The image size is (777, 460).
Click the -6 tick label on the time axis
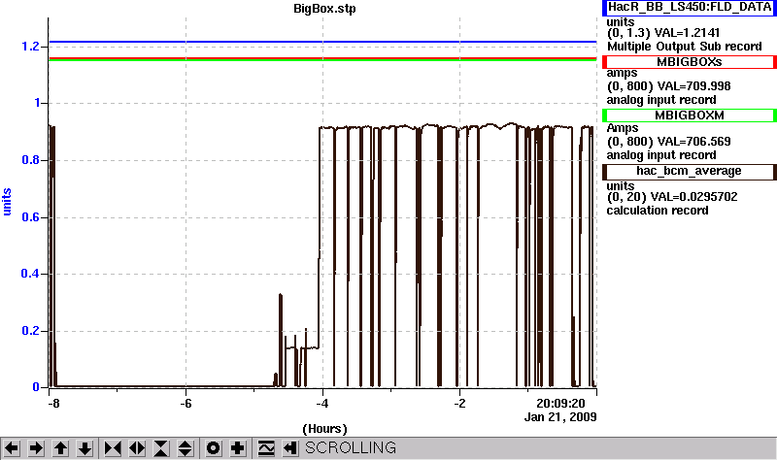pyautogui.click(x=186, y=403)
